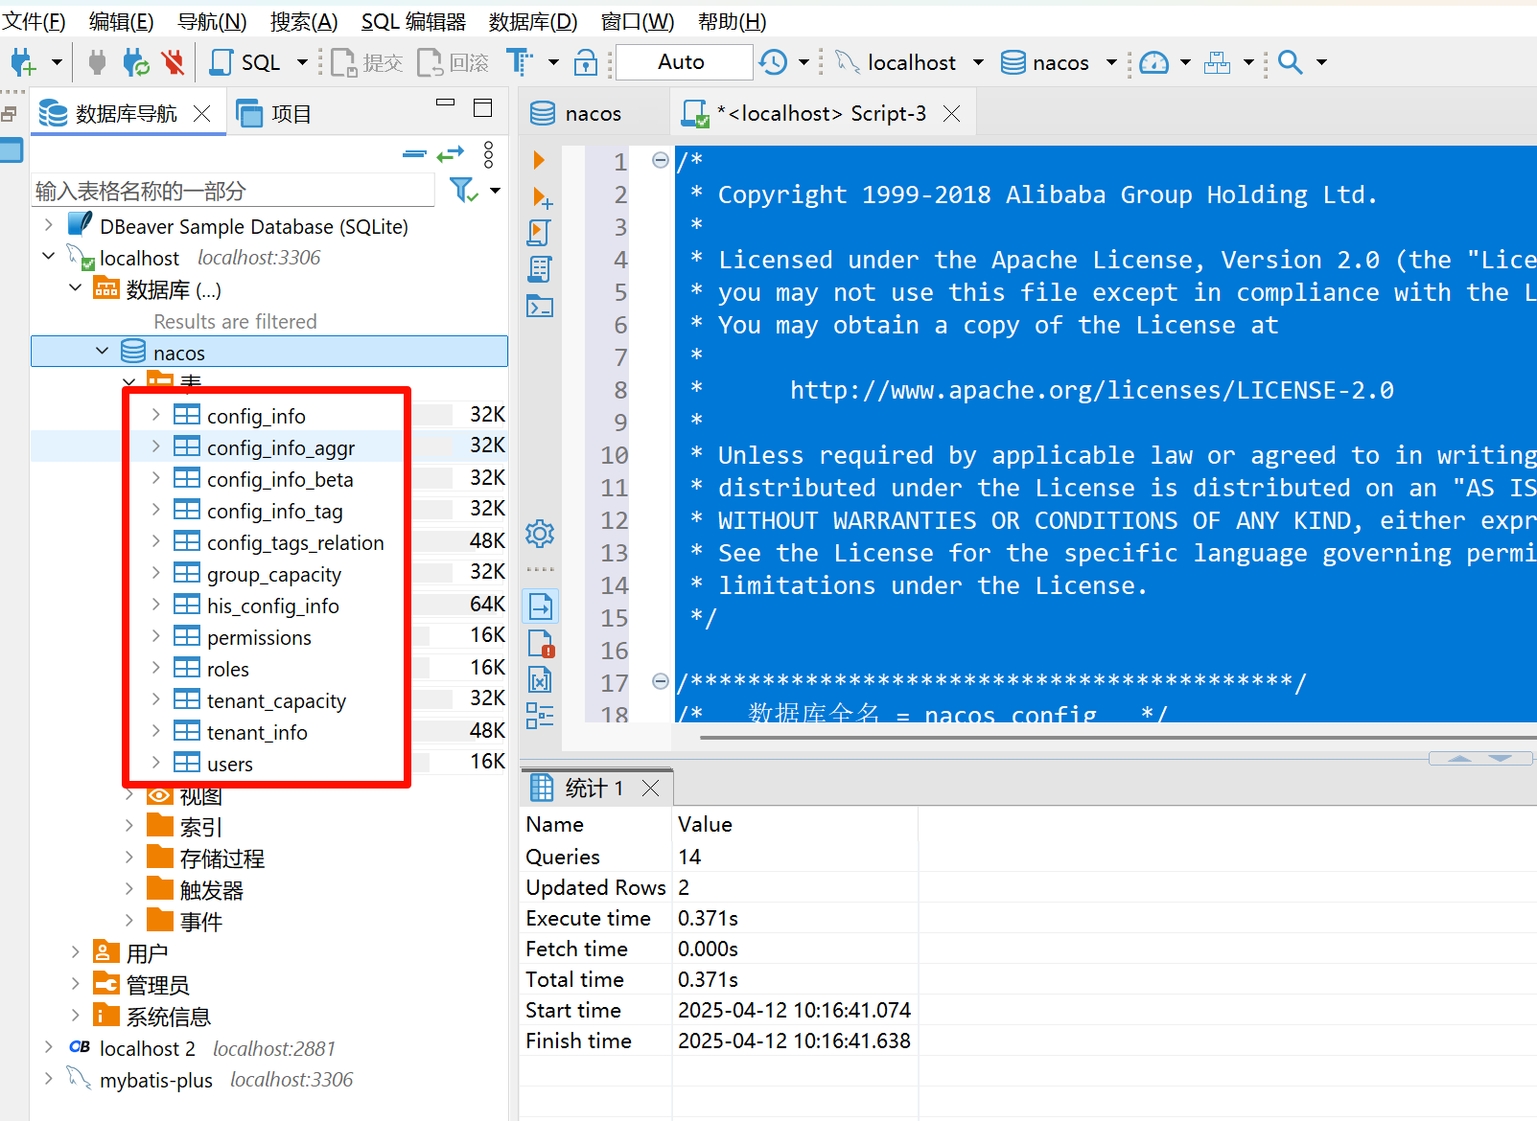The width and height of the screenshot is (1537, 1121).
Task: Open the SQL editor settings gear
Action: tap(539, 534)
